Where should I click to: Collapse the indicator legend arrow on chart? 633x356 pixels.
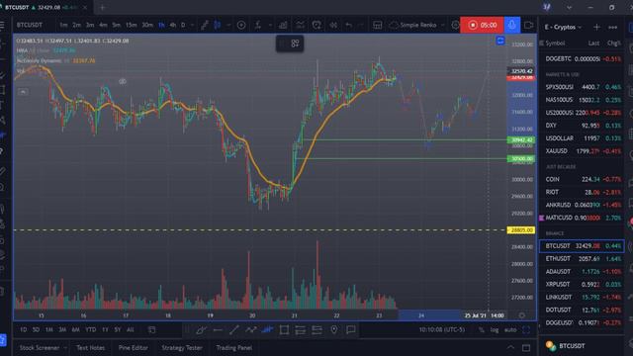pyautogui.click(x=23, y=92)
